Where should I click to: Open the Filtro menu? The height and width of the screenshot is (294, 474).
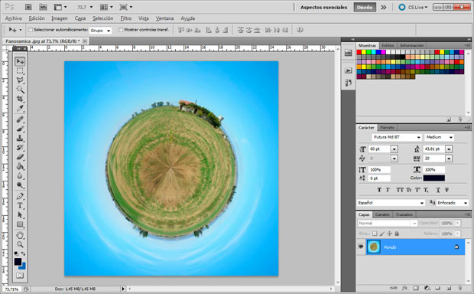[125, 18]
